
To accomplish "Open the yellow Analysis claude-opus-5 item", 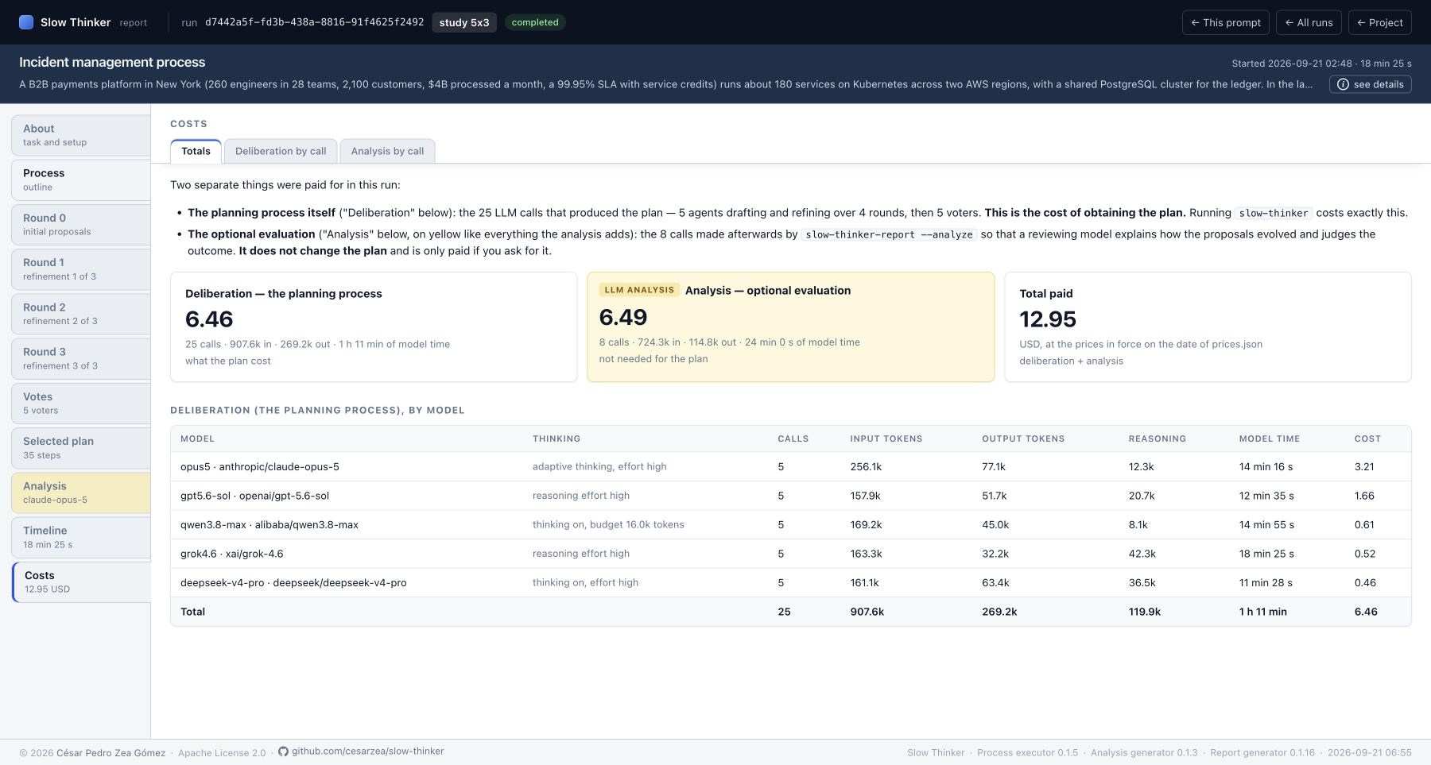I will point(81,493).
